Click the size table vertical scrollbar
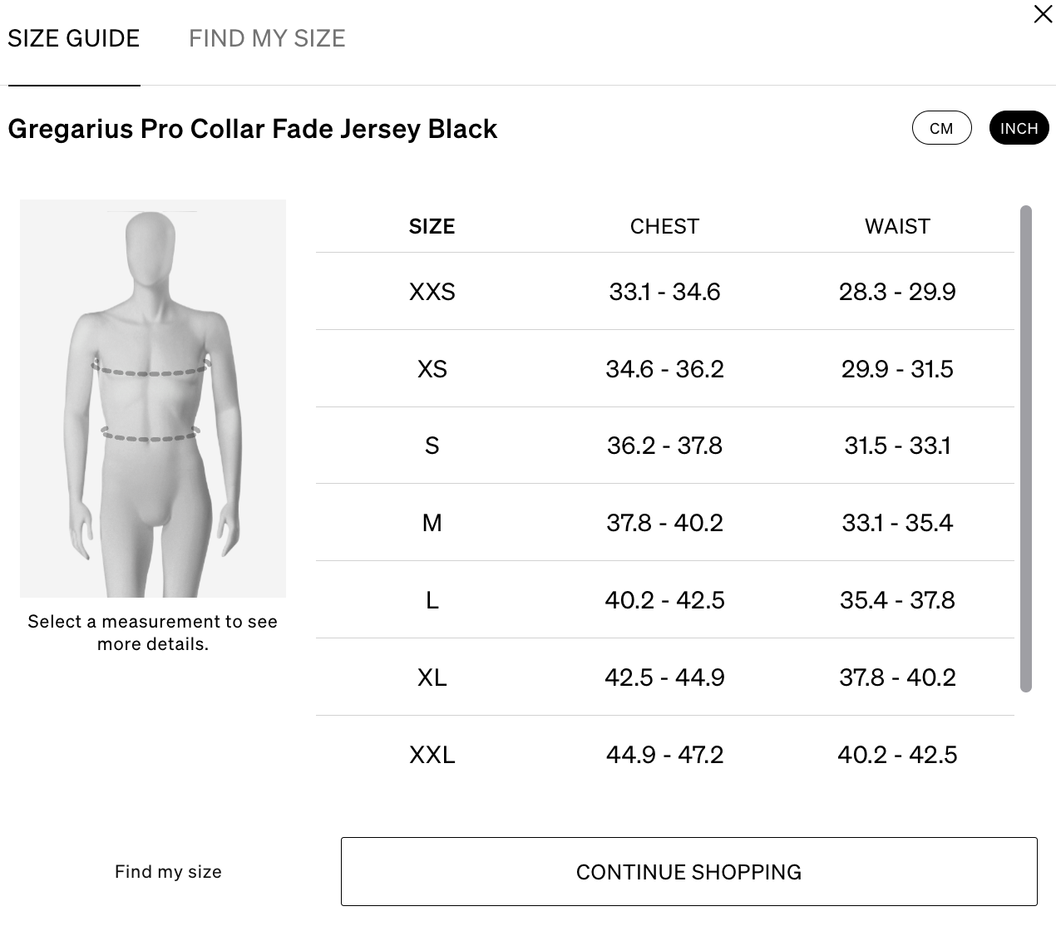 1025,449
